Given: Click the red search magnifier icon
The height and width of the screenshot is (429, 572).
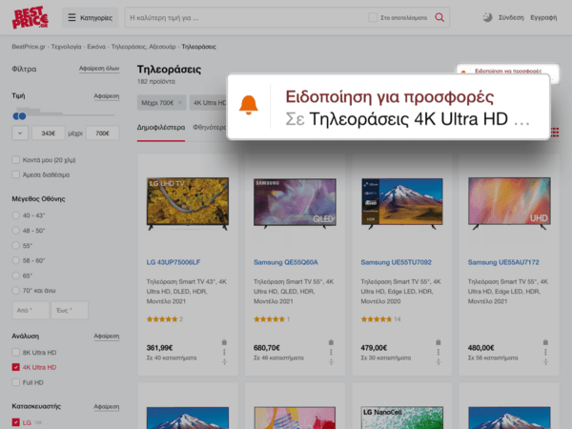Looking at the screenshot, I should (x=439, y=17).
